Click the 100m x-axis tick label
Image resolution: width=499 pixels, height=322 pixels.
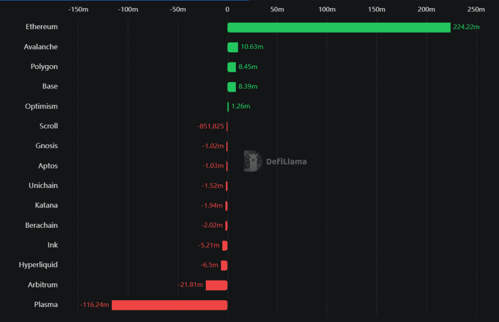pos(327,9)
